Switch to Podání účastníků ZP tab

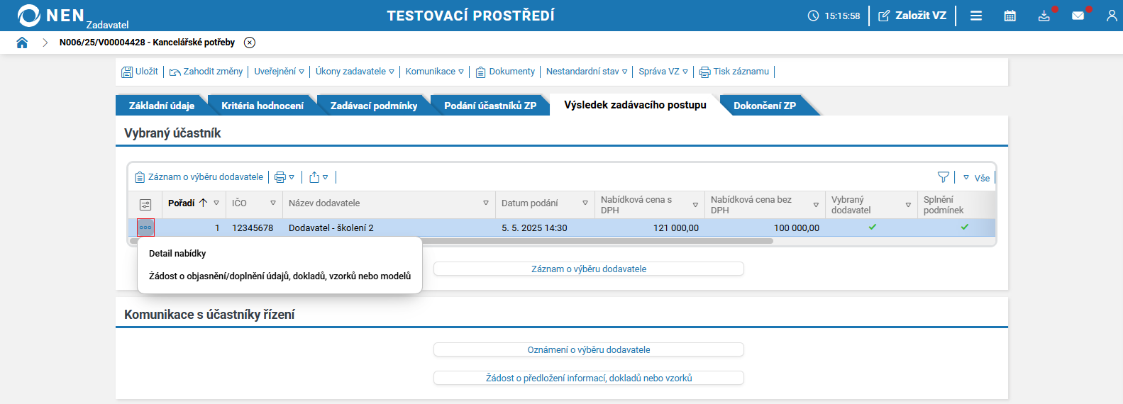pos(490,106)
